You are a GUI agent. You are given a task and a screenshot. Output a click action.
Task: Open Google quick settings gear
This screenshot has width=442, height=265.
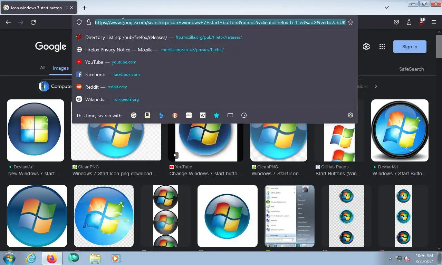[x=366, y=47]
